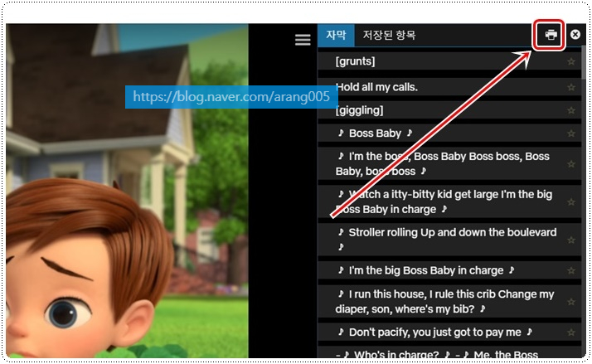The image size is (592, 364).
Task: Star the I'm the boss, Boss Baby line
Action: tap(570, 164)
